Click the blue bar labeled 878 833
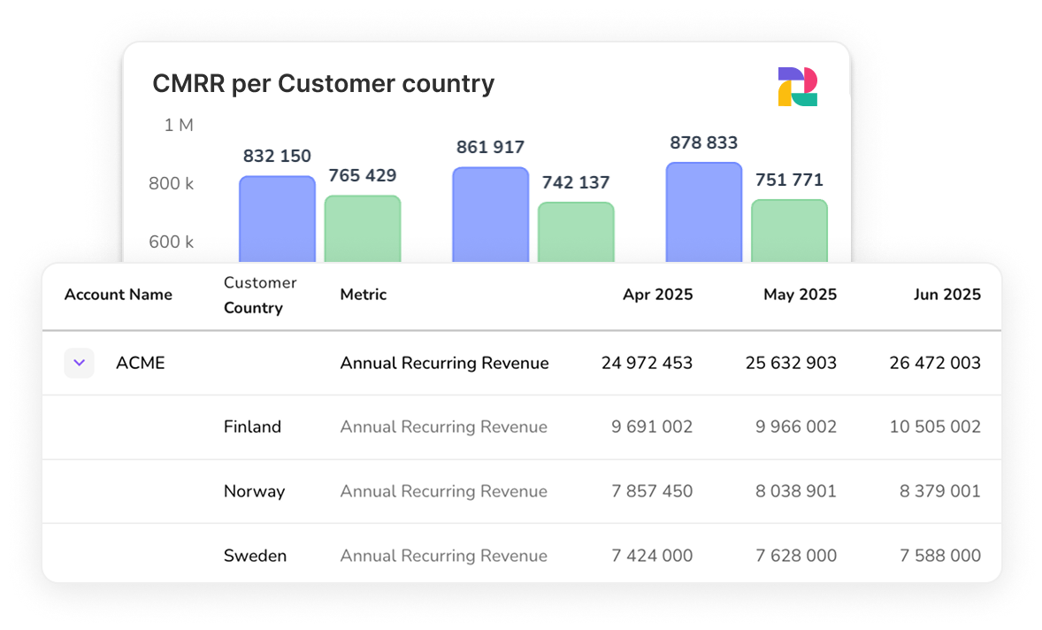 tap(704, 211)
